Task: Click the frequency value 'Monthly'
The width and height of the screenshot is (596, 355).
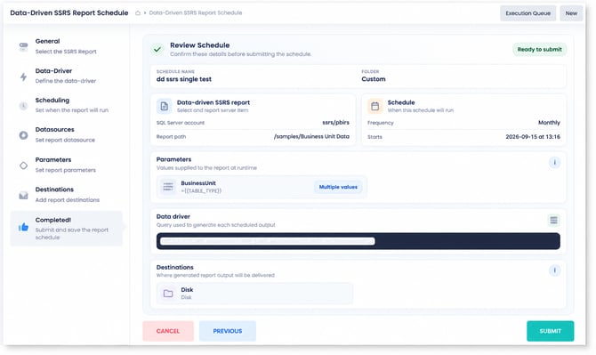Action: [549, 123]
